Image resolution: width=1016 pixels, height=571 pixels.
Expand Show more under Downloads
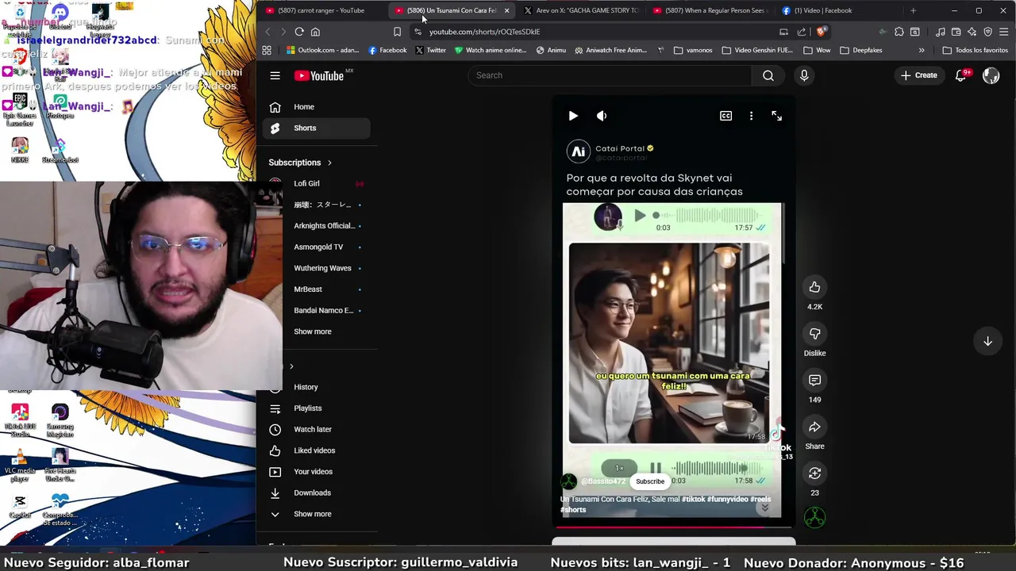tap(316, 514)
